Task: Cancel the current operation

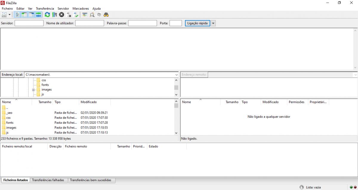Action: coord(61,15)
